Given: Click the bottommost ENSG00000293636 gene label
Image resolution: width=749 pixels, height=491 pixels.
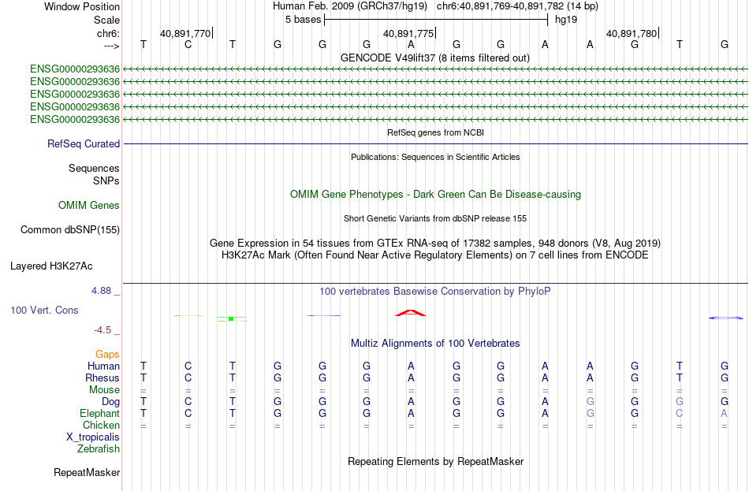Looking at the screenshot, I should [x=75, y=120].
